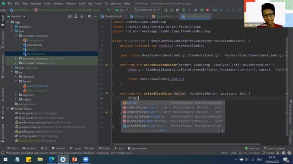
Task: Open activity_main.xml in project tree
Action: coord(37,86)
